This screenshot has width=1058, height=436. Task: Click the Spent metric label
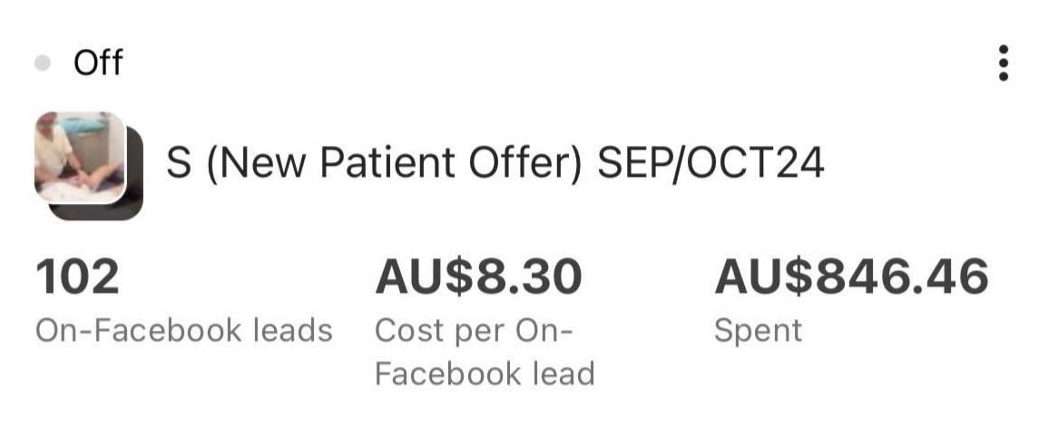(x=759, y=332)
